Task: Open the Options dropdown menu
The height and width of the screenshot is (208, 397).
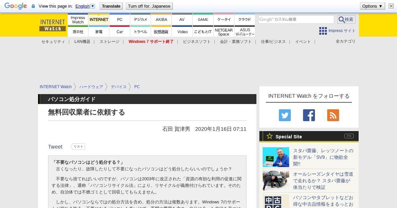Action: coord(372,6)
